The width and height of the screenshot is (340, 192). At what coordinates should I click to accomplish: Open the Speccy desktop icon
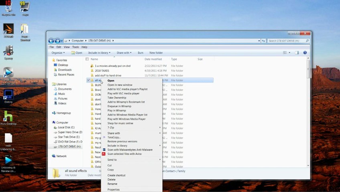[9, 52]
